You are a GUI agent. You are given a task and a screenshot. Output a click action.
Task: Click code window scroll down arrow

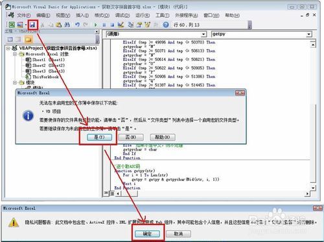pyautogui.click(x=313, y=188)
